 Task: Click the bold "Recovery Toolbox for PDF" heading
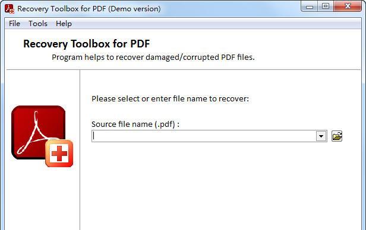pos(86,44)
